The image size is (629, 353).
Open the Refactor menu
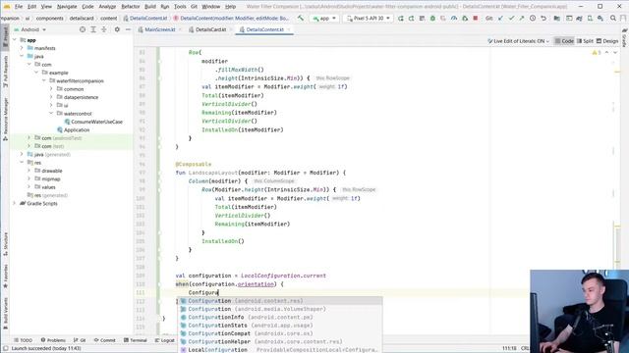click(x=131, y=7)
